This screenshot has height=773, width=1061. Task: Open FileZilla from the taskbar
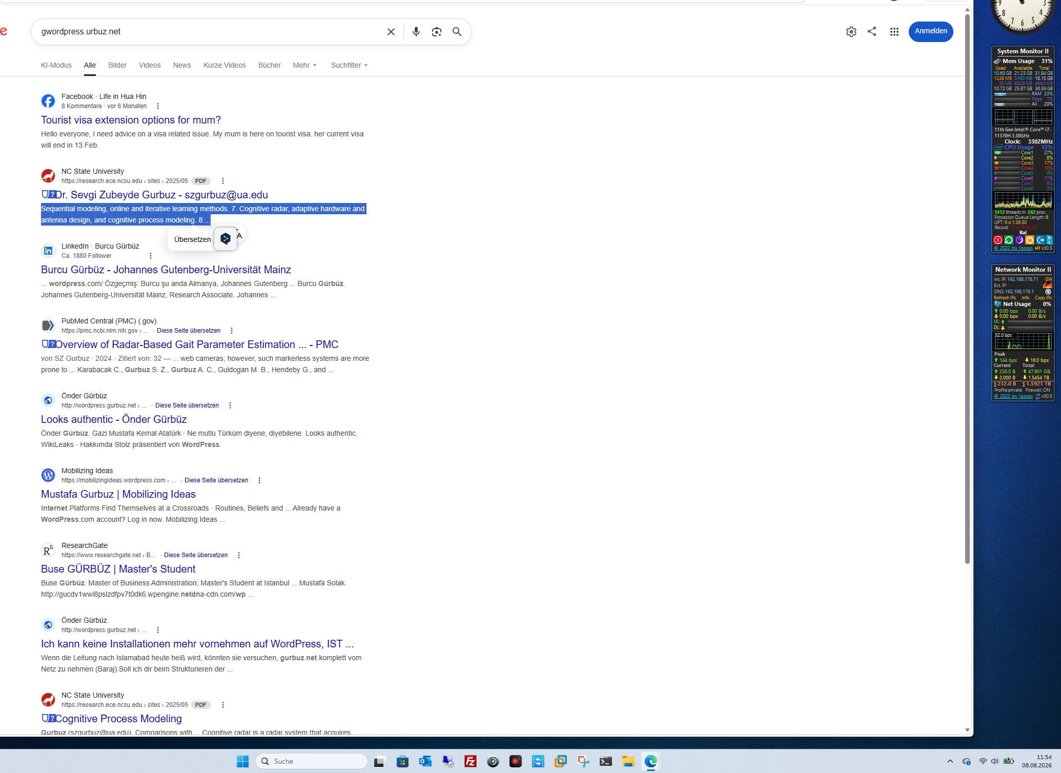pos(471,761)
